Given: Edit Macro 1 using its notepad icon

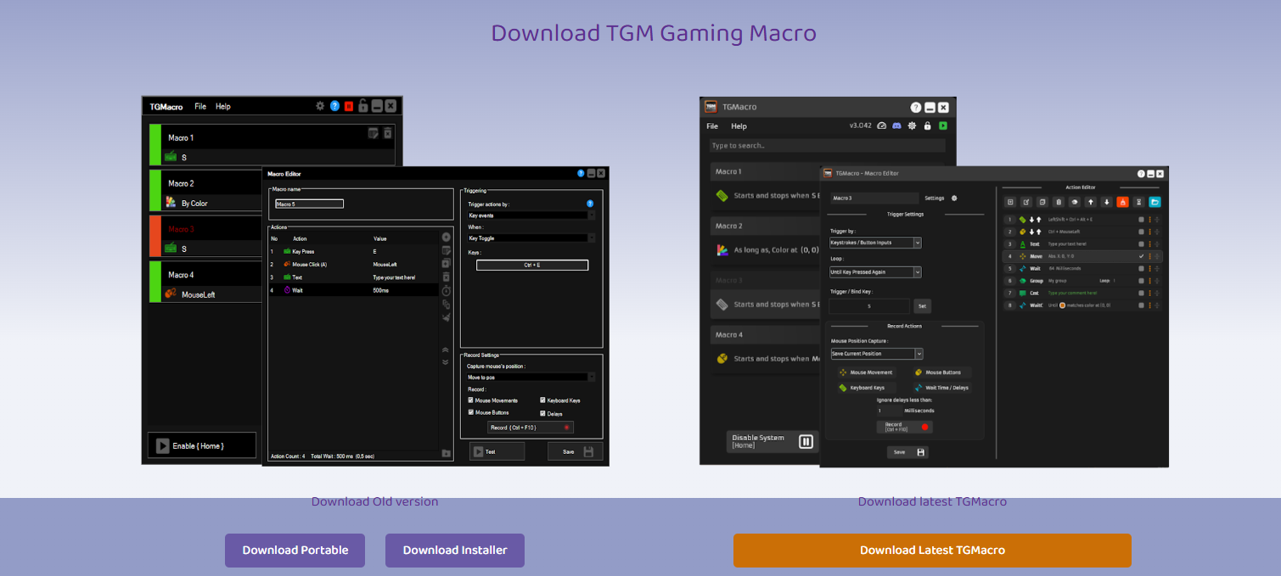Looking at the screenshot, I should pos(373,132).
